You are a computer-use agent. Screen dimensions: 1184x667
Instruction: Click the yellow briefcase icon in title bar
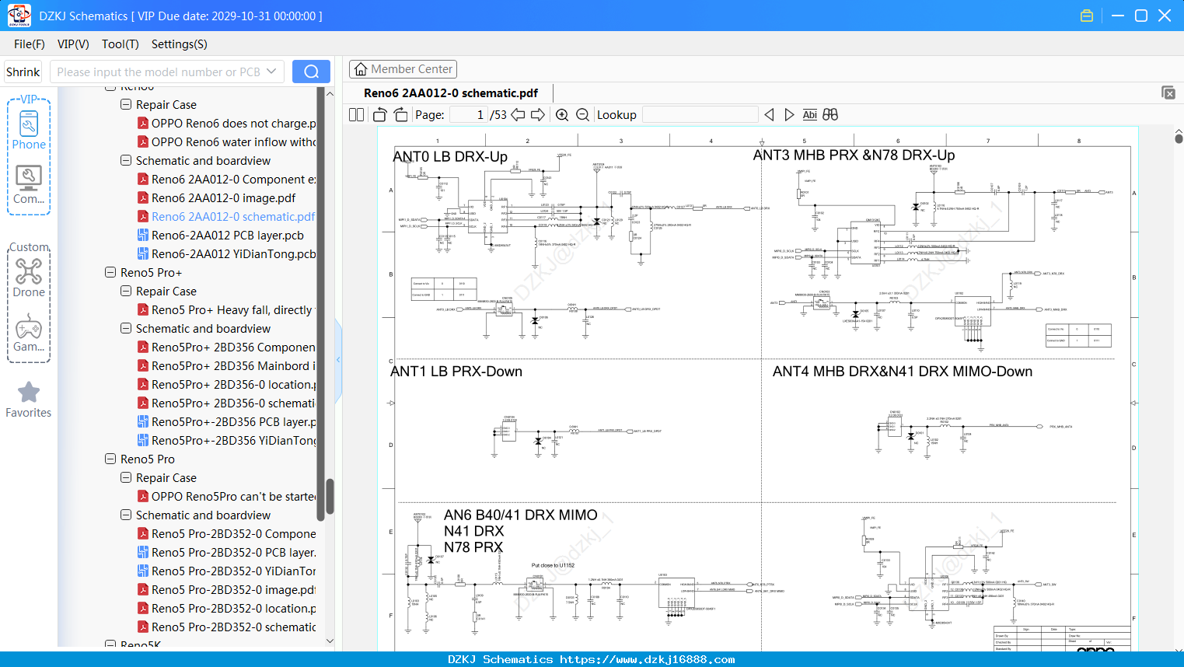(1087, 16)
